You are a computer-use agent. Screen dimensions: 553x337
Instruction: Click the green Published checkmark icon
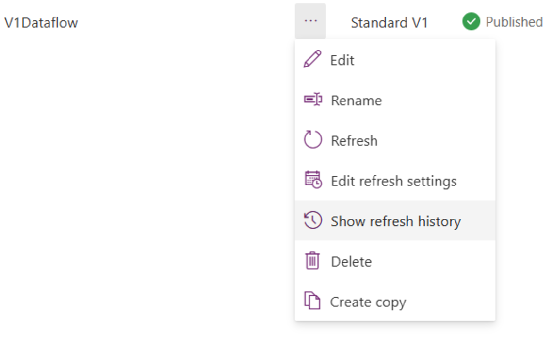(x=471, y=22)
